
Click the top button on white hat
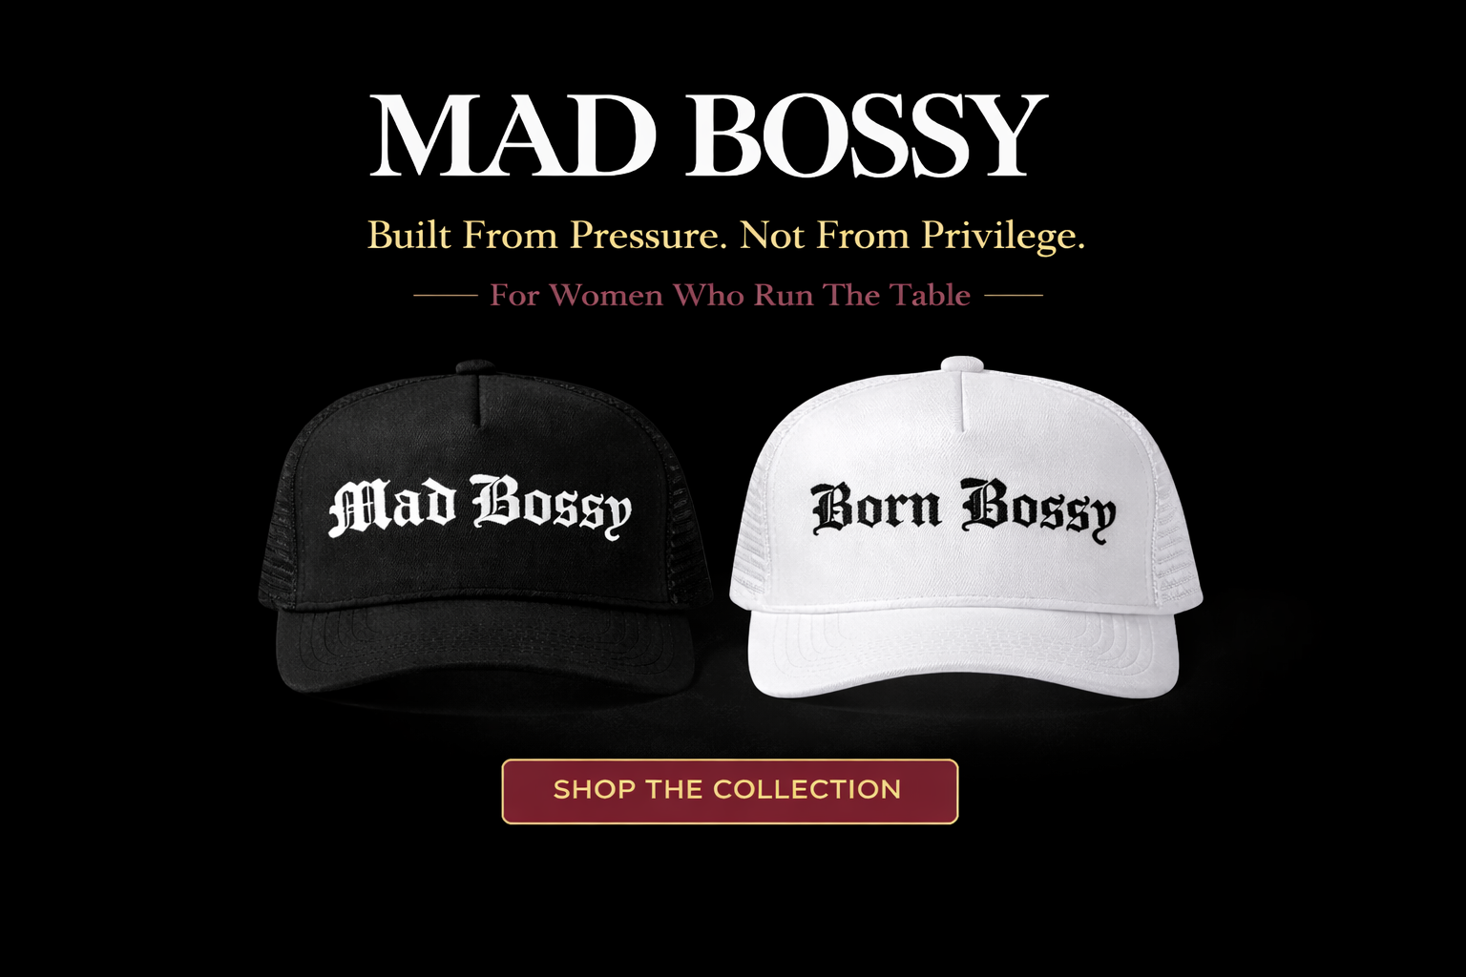click(x=962, y=364)
